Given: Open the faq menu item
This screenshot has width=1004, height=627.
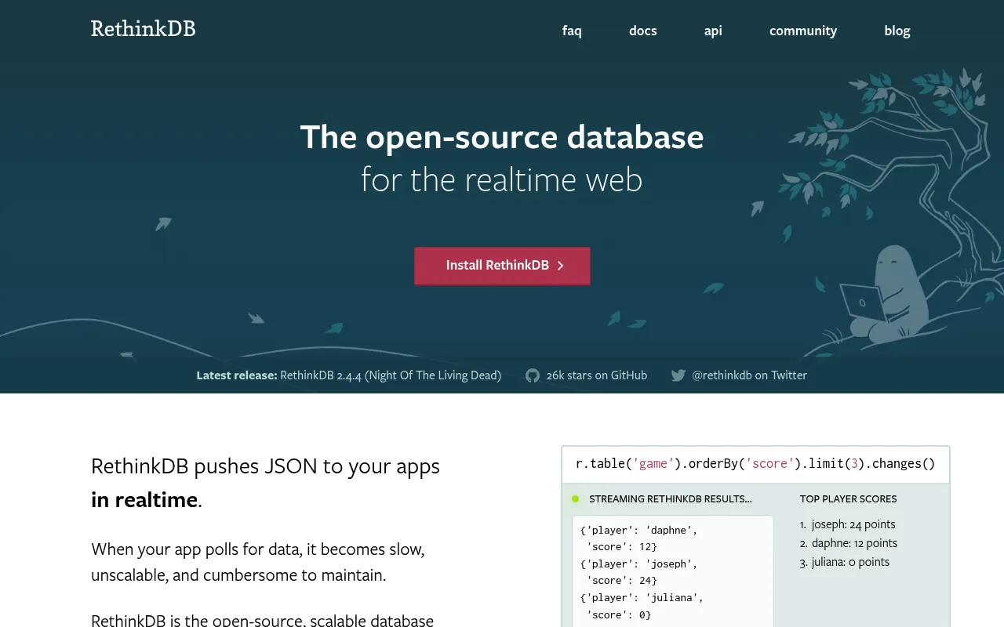Looking at the screenshot, I should [x=572, y=31].
